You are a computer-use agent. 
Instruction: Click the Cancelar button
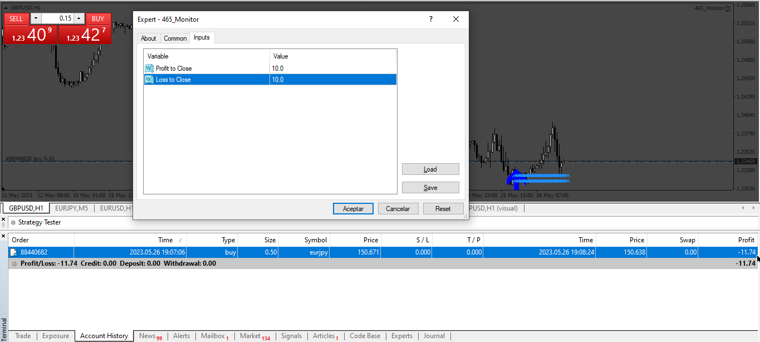coord(398,209)
